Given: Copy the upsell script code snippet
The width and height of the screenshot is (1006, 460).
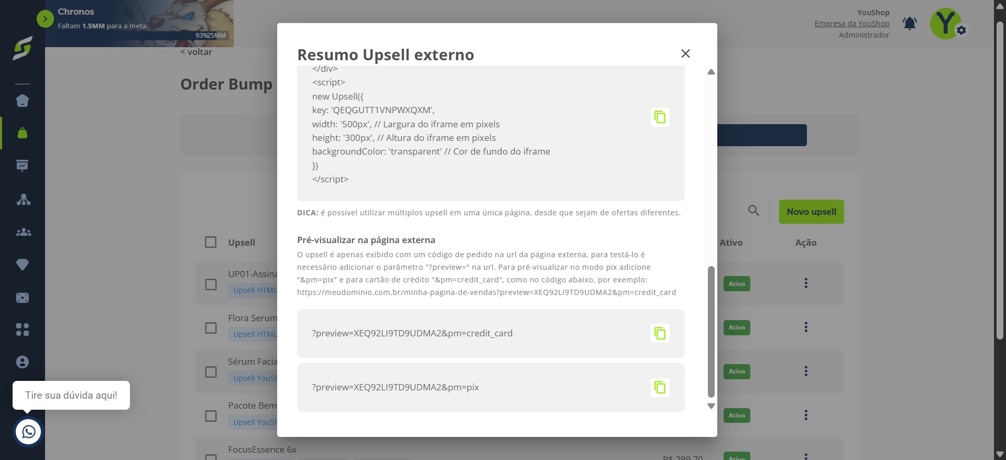Looking at the screenshot, I should (x=660, y=117).
